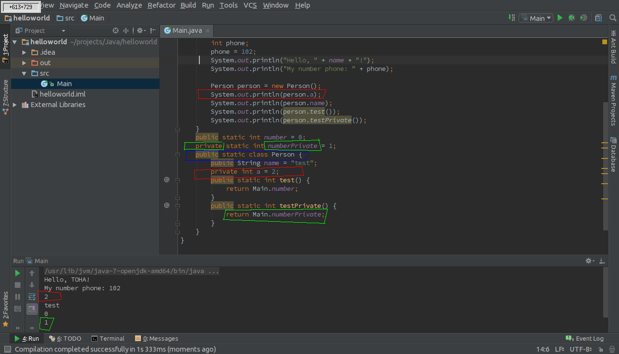
Task: Click the Stop button in Run panel
Action: [18, 285]
